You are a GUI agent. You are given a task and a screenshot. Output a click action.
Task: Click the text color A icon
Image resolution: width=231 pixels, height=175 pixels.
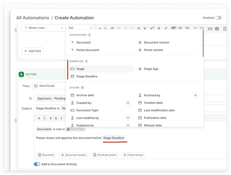(x=159, y=28)
